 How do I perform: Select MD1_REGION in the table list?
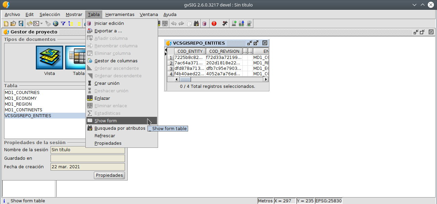[45, 104]
